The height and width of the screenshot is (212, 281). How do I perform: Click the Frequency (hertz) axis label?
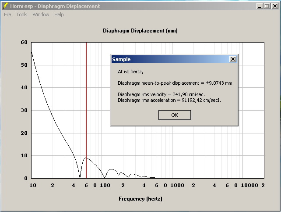[x=140, y=199]
